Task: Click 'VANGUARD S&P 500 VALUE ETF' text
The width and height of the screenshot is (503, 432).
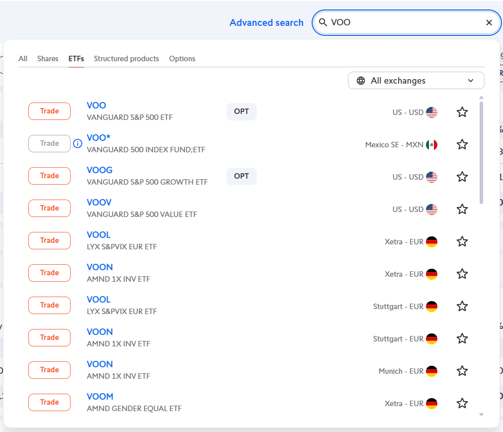Action: pos(142,214)
